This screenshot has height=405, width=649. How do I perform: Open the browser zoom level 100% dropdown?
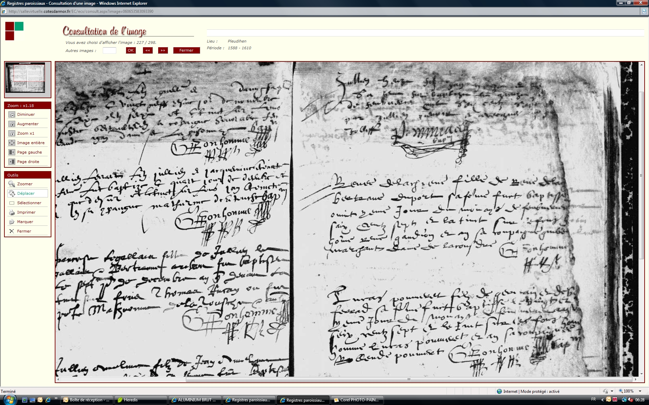click(640, 391)
